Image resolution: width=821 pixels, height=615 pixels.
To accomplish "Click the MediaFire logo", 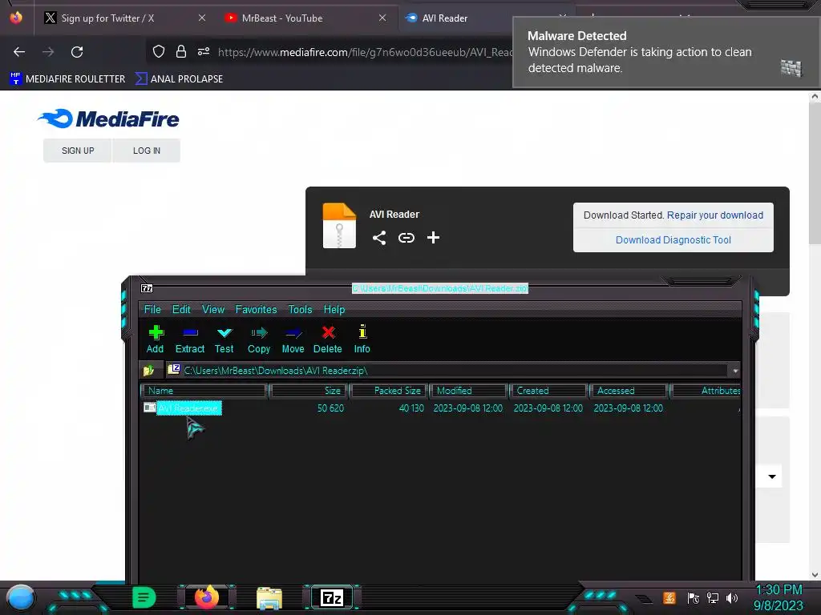I will (x=108, y=119).
